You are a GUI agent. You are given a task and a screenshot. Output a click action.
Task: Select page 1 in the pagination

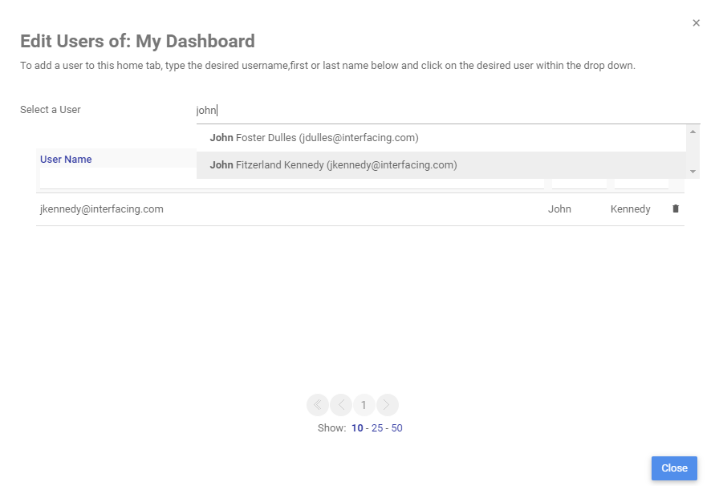(364, 405)
